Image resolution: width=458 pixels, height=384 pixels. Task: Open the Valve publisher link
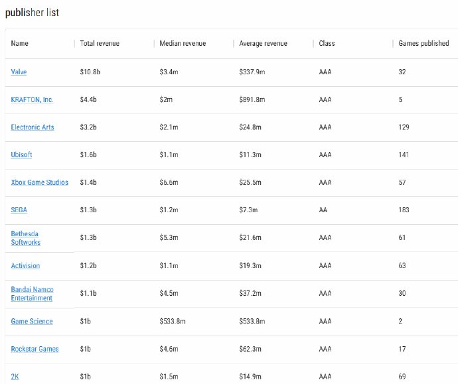tap(19, 72)
